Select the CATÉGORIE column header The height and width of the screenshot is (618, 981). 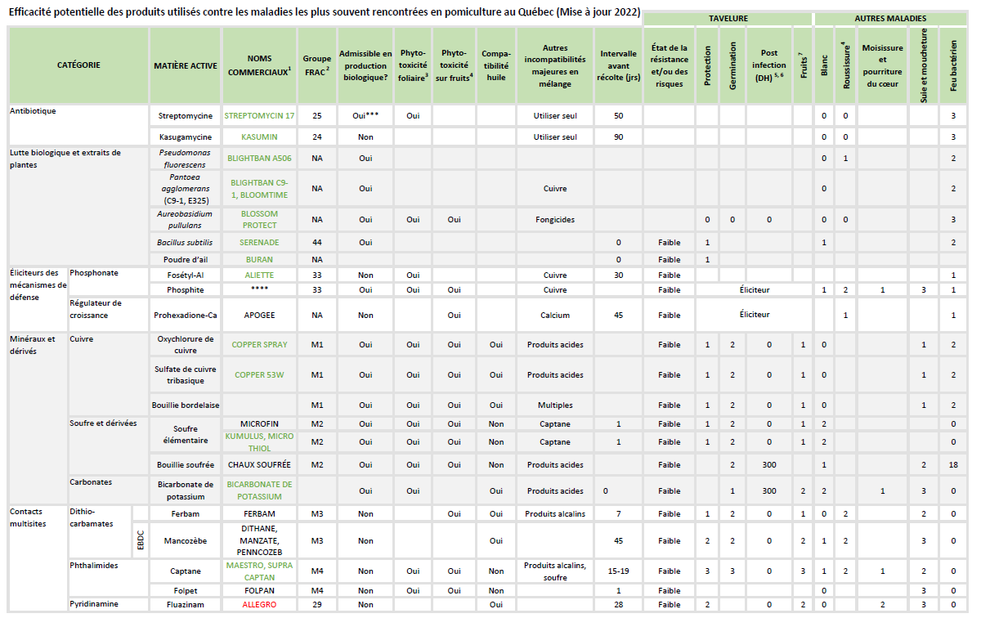(78, 65)
